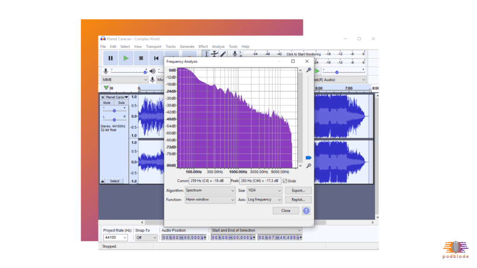The height and width of the screenshot is (268, 477).
Task: Collapse the track with the bottom triangle
Action: (x=102, y=181)
